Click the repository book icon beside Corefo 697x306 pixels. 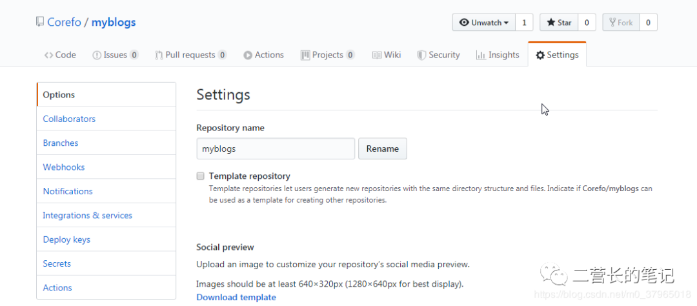pos(40,22)
